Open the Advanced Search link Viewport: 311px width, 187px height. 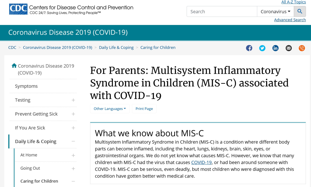290,20
